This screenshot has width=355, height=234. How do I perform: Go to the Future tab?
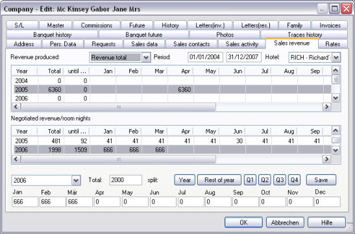(137, 25)
